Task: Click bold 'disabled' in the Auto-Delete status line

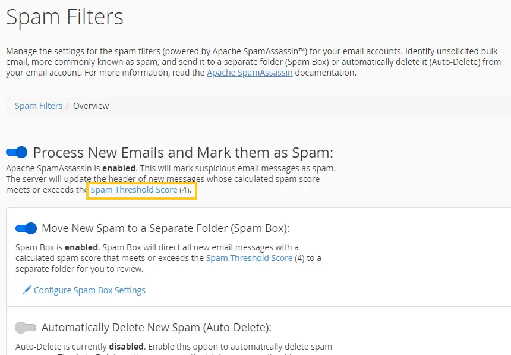Action: tap(127, 347)
